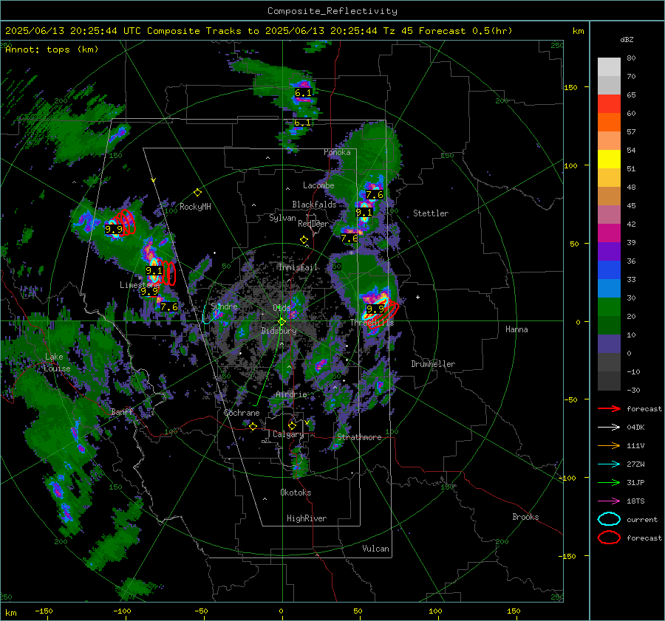
Task: Click the Innisfail city label
Action: (x=298, y=267)
